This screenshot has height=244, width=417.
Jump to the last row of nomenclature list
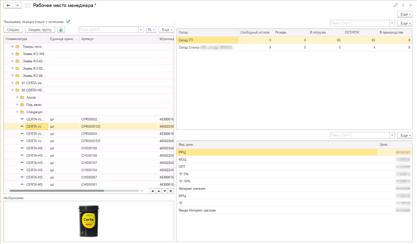tap(171, 191)
